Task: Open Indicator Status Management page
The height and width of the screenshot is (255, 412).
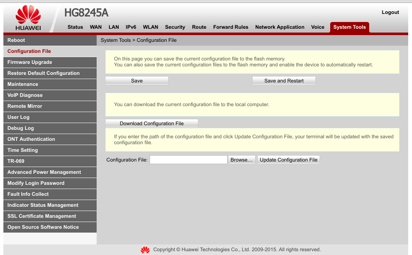Action: click(x=50, y=206)
